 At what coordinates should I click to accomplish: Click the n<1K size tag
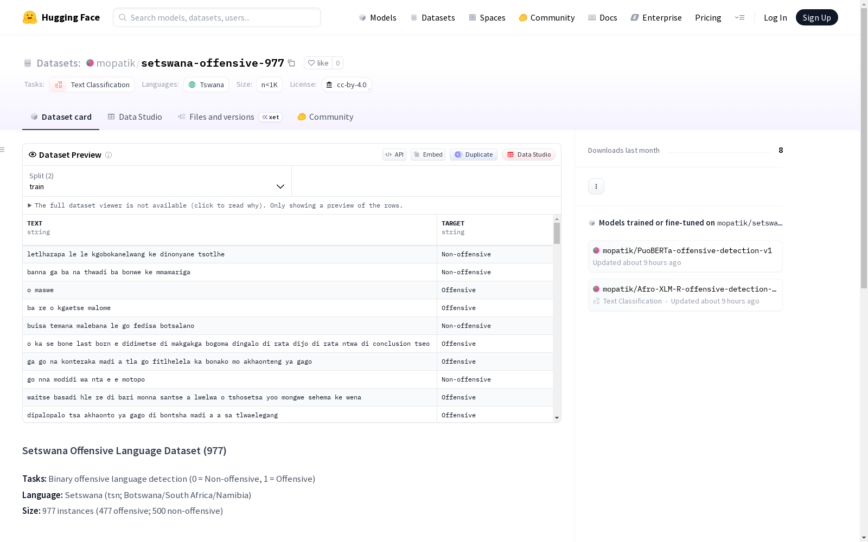pyautogui.click(x=270, y=85)
